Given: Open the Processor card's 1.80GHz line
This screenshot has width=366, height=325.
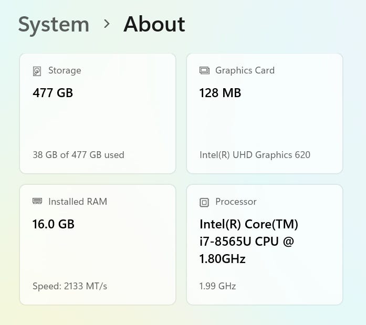Looking at the screenshot, I should (x=223, y=259).
